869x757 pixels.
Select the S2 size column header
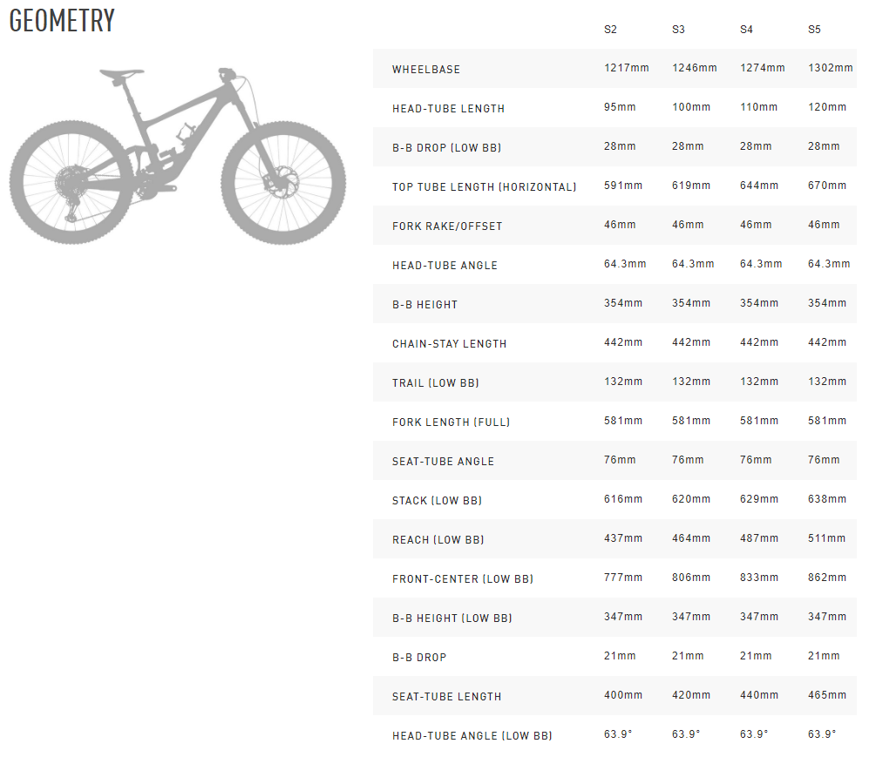point(610,30)
